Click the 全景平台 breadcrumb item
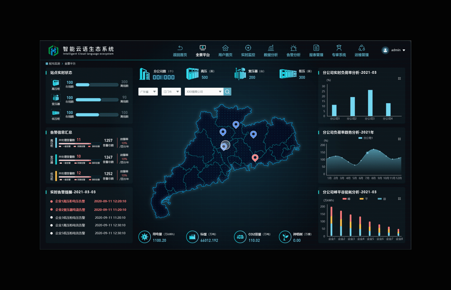 coord(70,64)
